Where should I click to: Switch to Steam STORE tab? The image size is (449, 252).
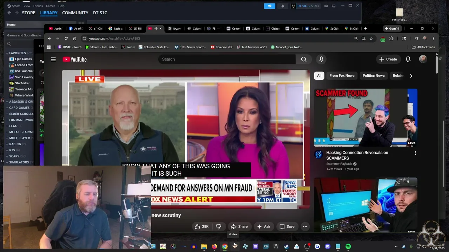(x=29, y=13)
